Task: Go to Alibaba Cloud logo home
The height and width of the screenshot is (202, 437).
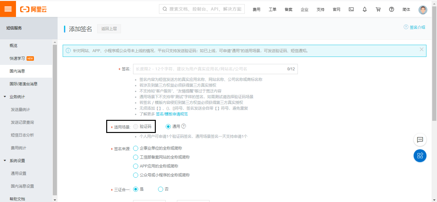Action: tap(34, 9)
